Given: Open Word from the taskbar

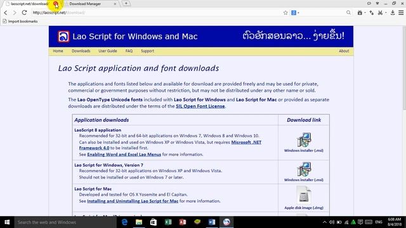Looking at the screenshot, I should (x=212, y=222).
